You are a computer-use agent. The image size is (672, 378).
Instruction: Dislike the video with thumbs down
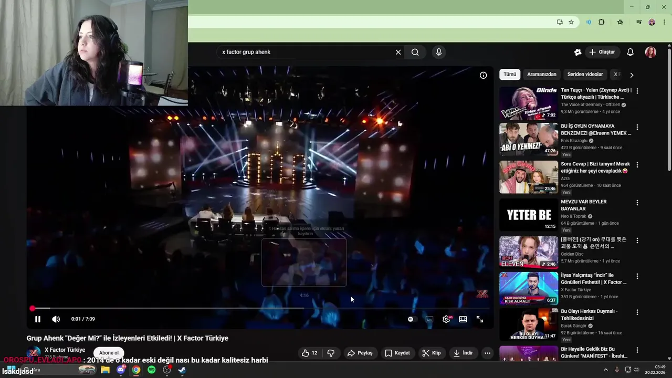coord(331,353)
